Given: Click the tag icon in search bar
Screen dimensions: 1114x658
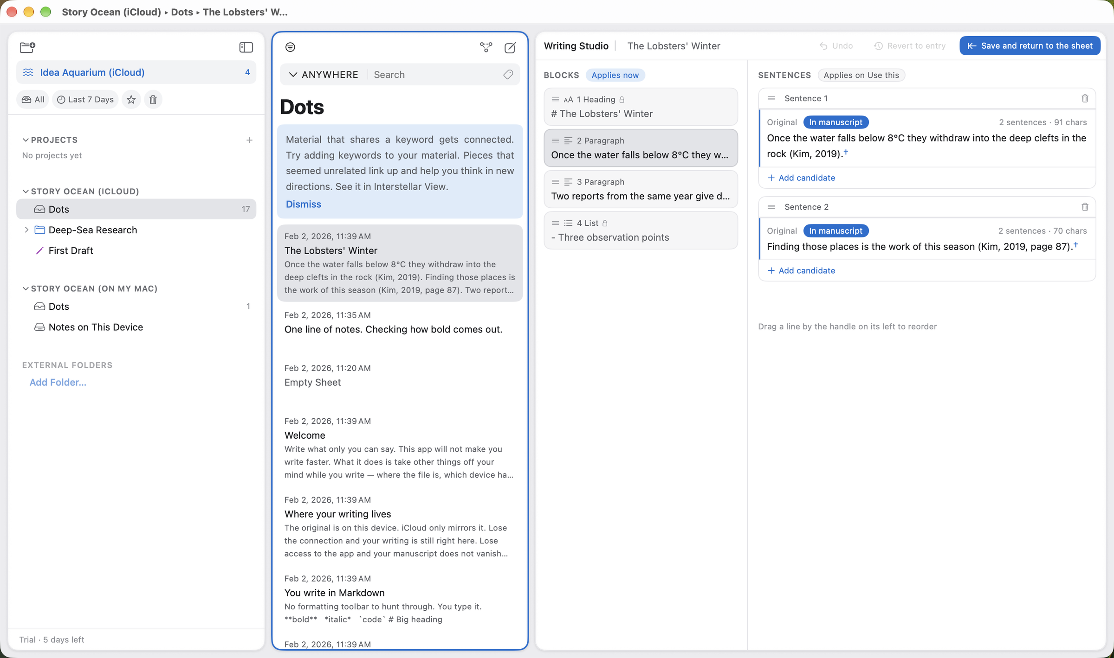Looking at the screenshot, I should coord(508,75).
